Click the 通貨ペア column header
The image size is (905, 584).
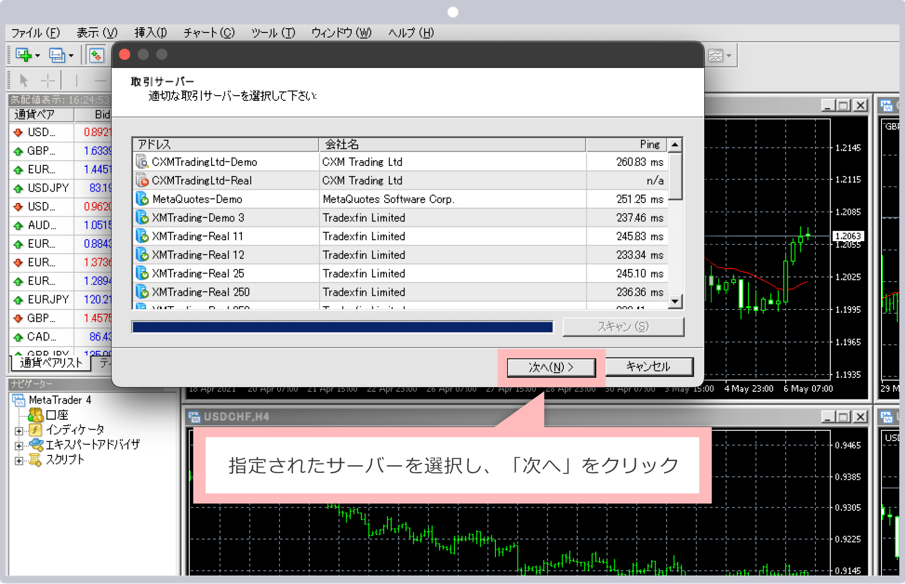41,114
